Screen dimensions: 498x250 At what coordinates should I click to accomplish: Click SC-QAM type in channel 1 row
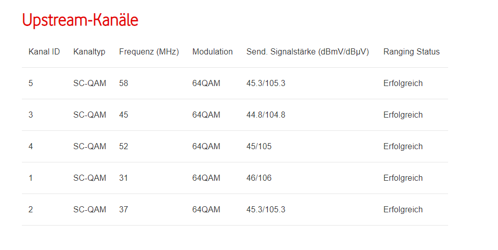click(90, 178)
